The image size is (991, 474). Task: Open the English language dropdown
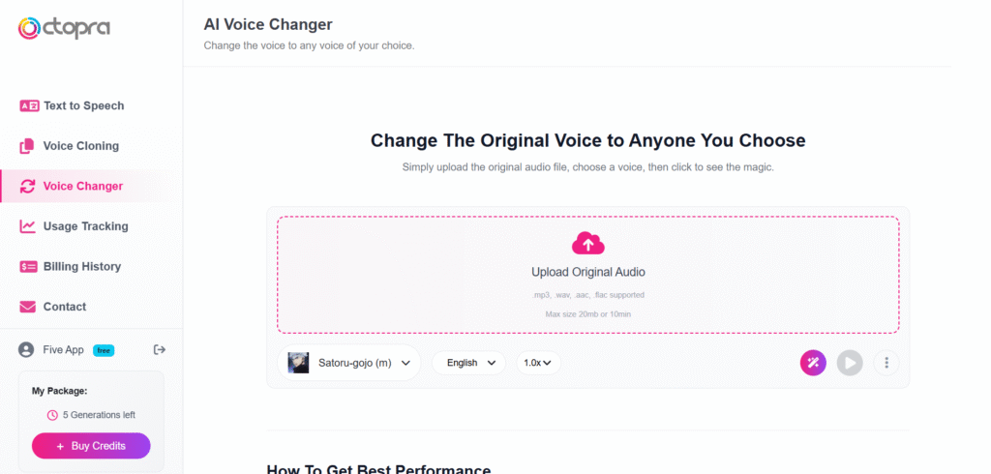(469, 363)
